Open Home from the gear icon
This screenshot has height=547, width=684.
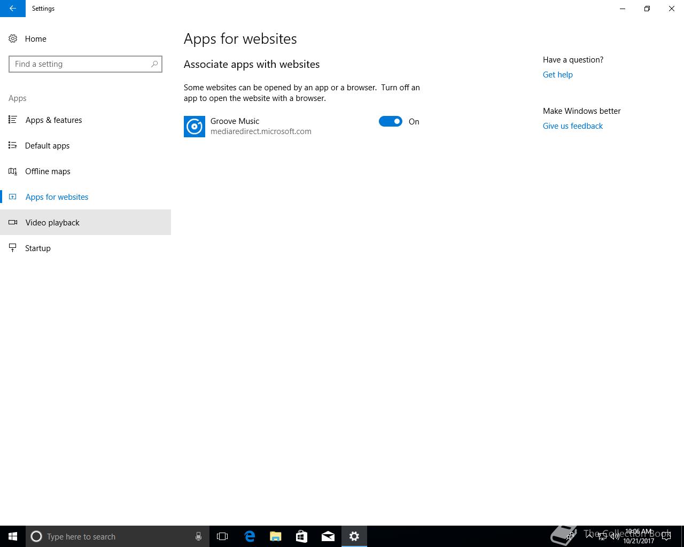coord(13,38)
